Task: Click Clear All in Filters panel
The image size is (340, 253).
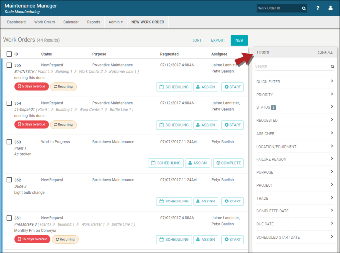Action: (x=325, y=52)
